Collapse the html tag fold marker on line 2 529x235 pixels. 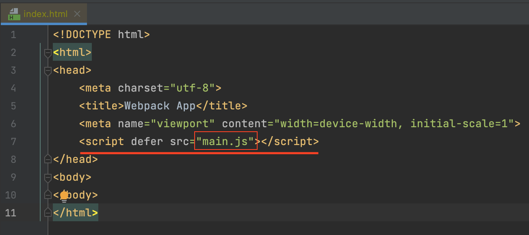coord(48,52)
